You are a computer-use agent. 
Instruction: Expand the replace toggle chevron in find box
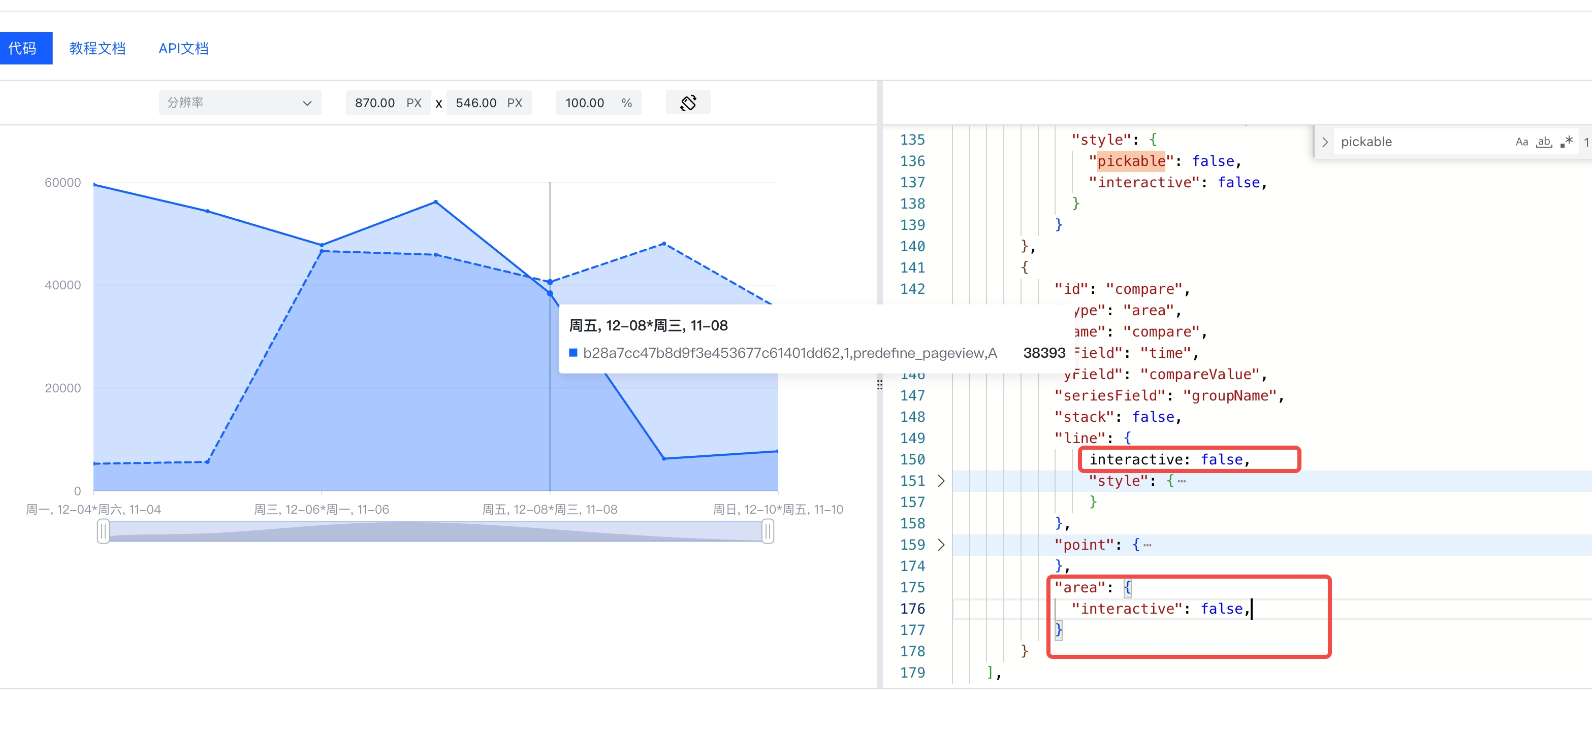point(1324,142)
